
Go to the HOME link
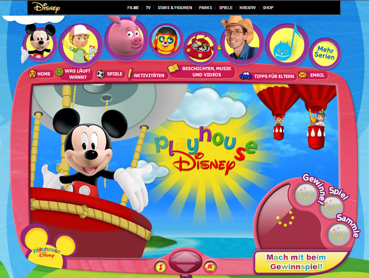tap(44, 74)
